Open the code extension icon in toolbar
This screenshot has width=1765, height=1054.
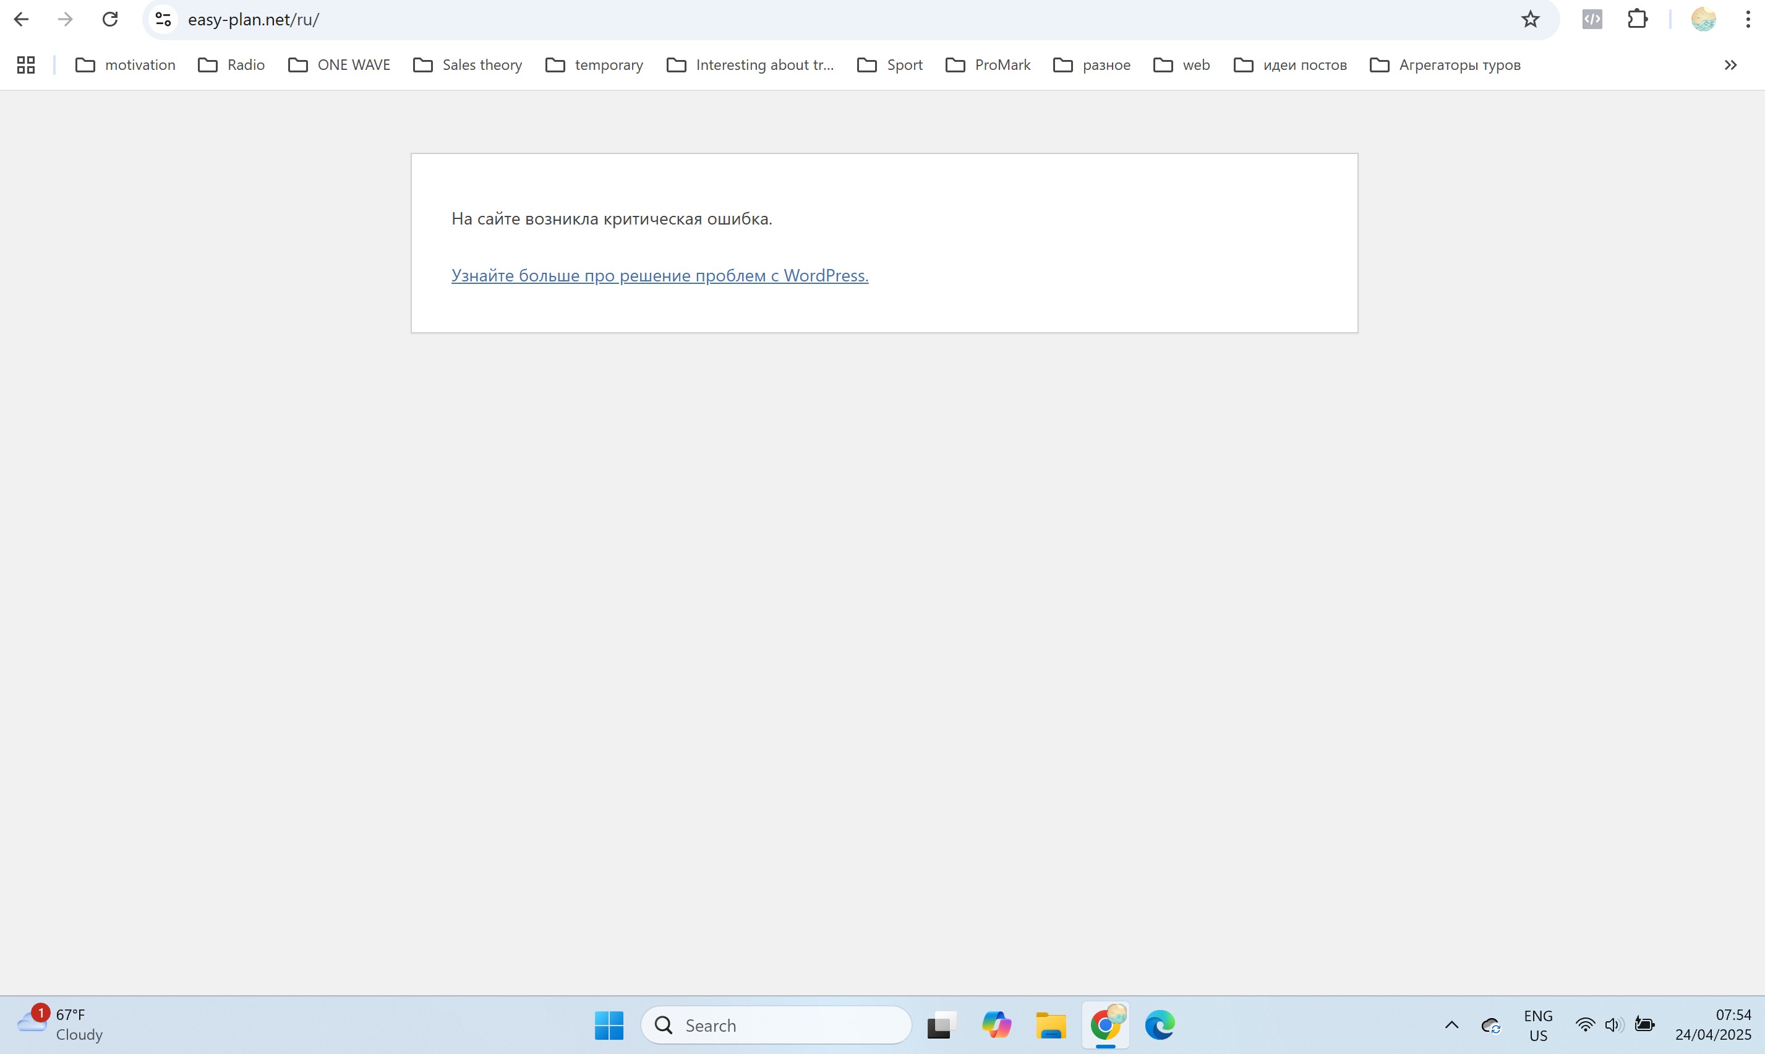1592,19
